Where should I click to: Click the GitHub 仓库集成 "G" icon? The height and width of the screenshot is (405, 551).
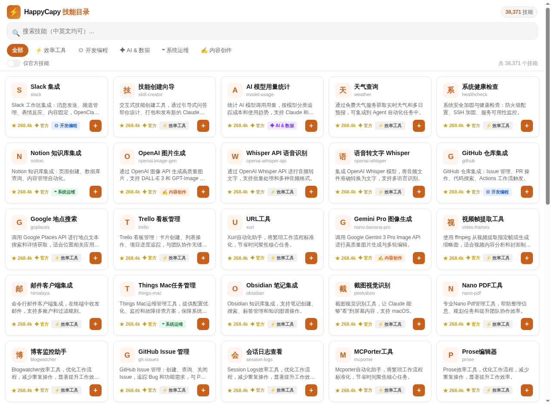point(450,156)
